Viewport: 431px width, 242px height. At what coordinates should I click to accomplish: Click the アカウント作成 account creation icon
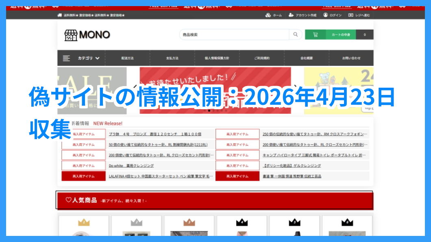point(291,15)
